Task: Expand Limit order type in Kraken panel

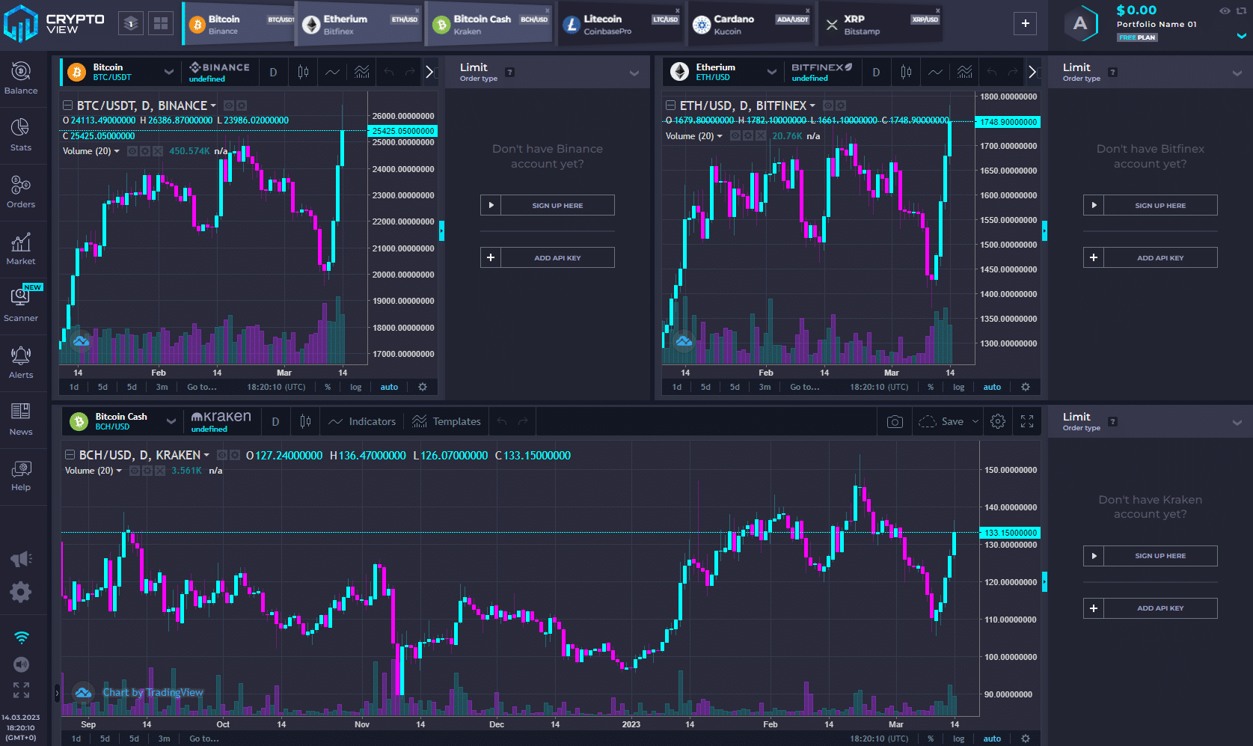Action: [x=1237, y=422]
